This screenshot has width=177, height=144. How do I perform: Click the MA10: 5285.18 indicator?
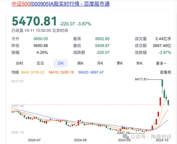click(x=61, y=72)
